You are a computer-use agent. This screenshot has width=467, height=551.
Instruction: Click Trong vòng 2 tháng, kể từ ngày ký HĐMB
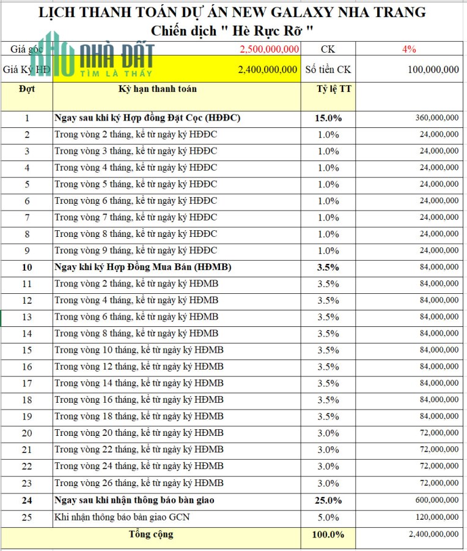(x=136, y=283)
